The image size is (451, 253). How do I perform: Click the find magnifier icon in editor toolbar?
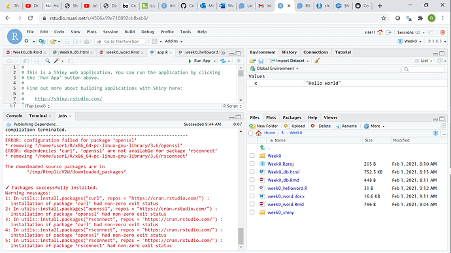click(x=48, y=61)
